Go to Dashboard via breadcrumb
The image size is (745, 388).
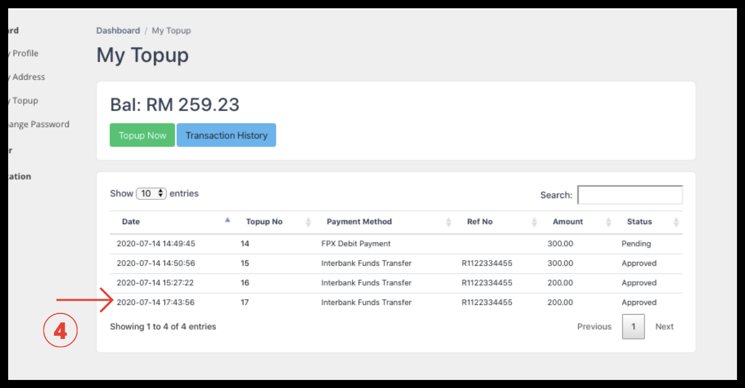point(118,30)
